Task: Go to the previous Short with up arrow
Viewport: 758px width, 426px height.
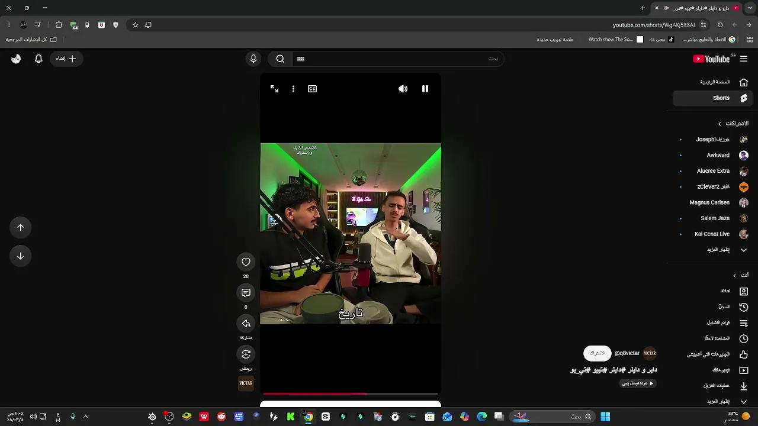Action: click(20, 228)
